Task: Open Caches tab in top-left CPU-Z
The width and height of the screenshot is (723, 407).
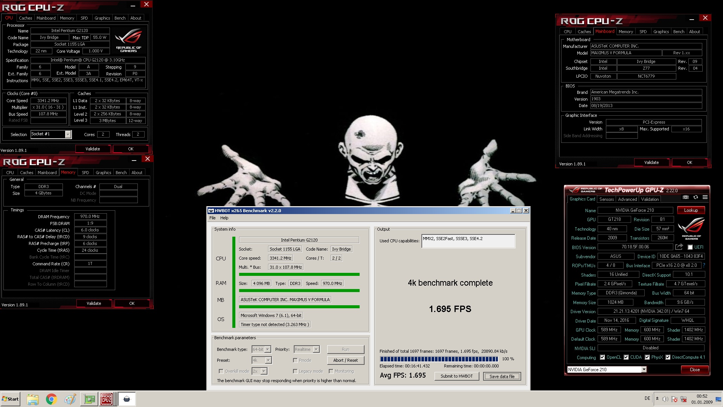Action: [x=26, y=18]
